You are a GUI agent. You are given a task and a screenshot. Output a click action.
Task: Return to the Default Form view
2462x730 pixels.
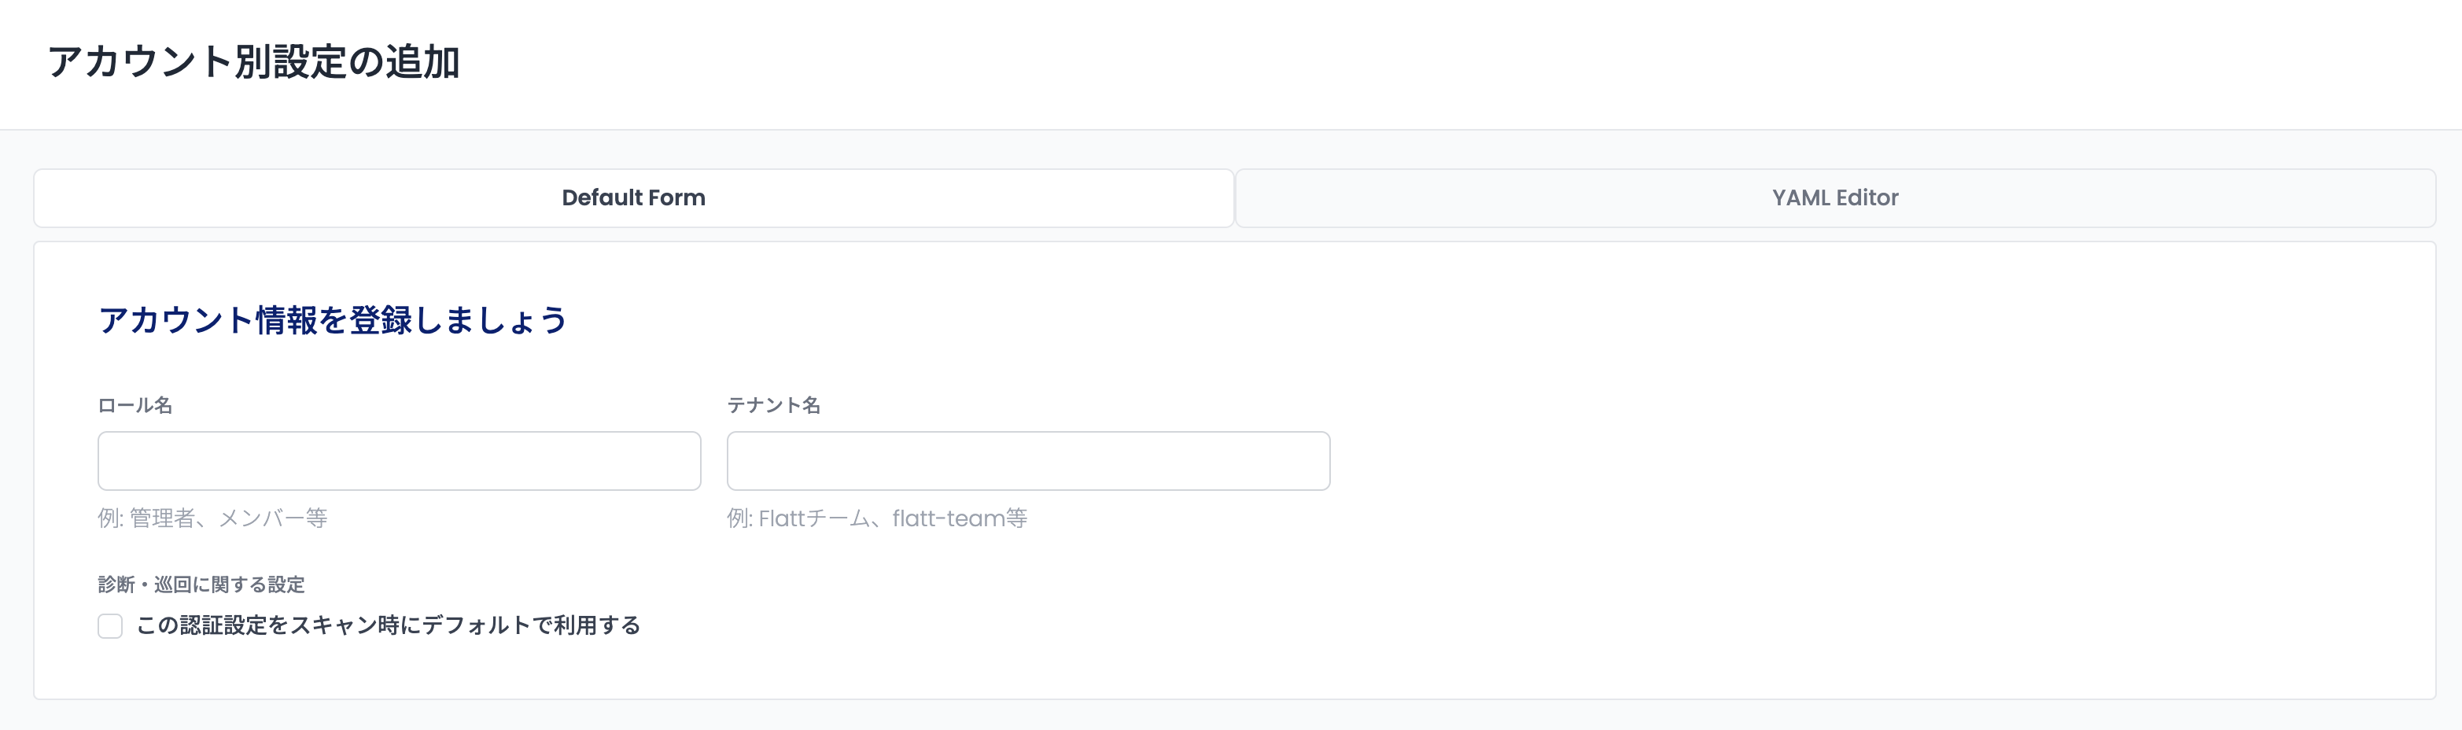634,197
